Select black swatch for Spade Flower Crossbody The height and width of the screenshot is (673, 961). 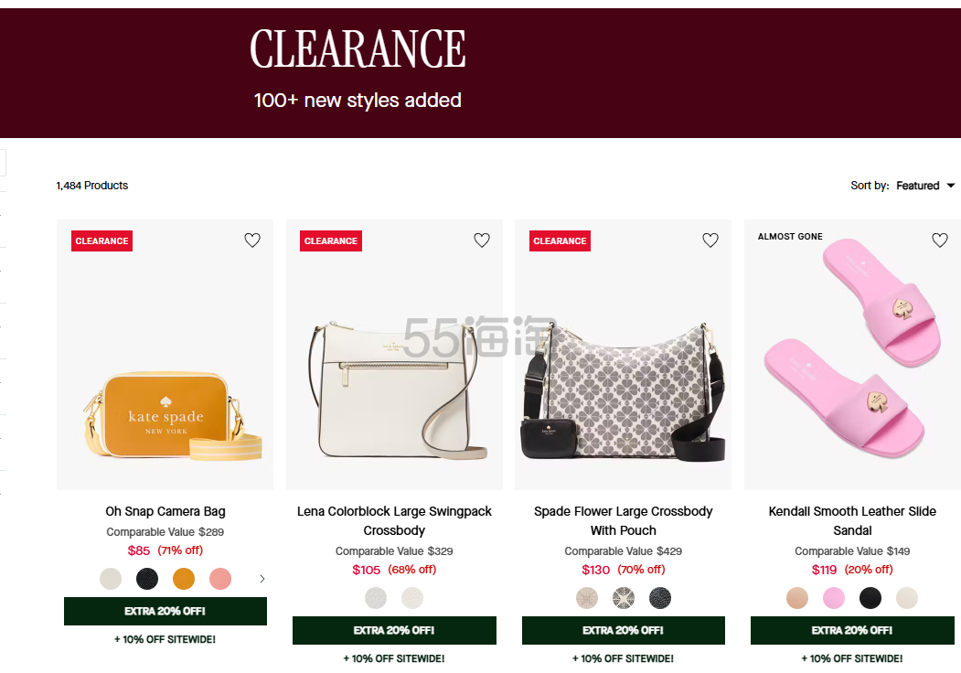pyautogui.click(x=660, y=598)
